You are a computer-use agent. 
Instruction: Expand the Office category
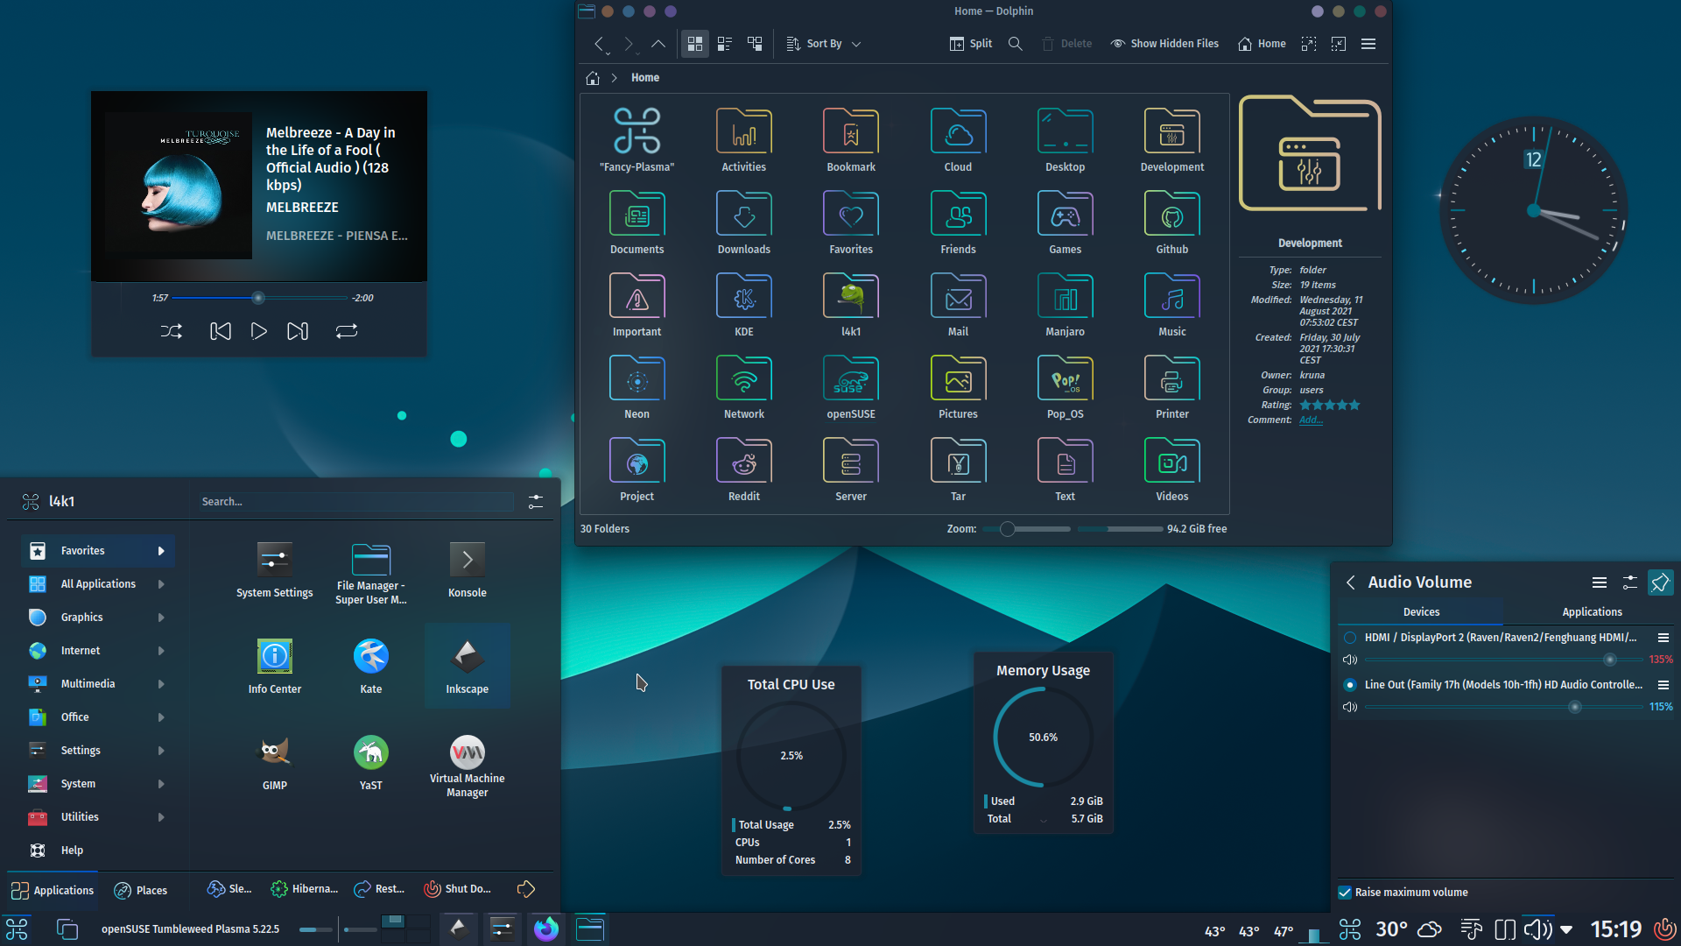pos(97,717)
